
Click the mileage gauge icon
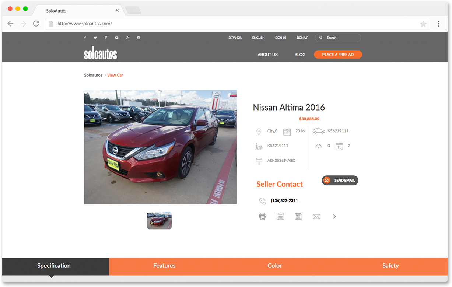pos(319,146)
